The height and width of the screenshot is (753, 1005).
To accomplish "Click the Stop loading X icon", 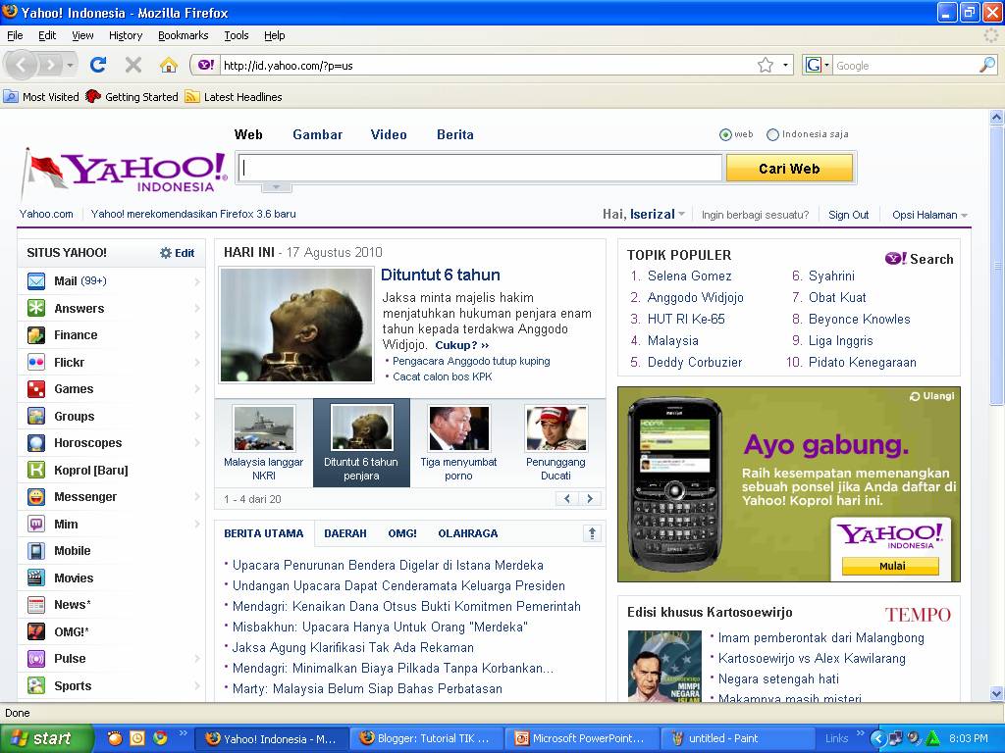I will pyautogui.click(x=133, y=65).
